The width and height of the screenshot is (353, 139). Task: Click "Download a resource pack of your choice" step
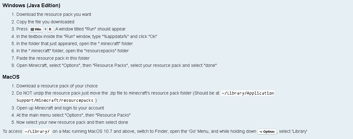coord(57,86)
